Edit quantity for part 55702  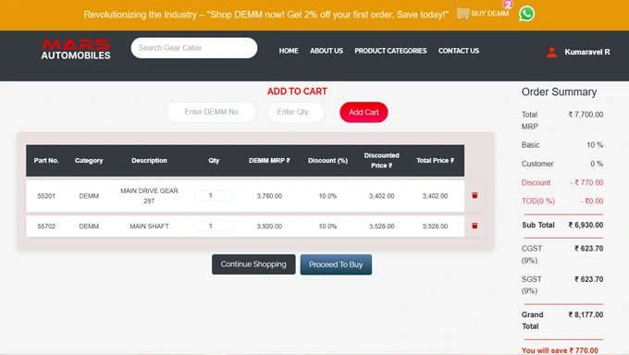point(214,226)
